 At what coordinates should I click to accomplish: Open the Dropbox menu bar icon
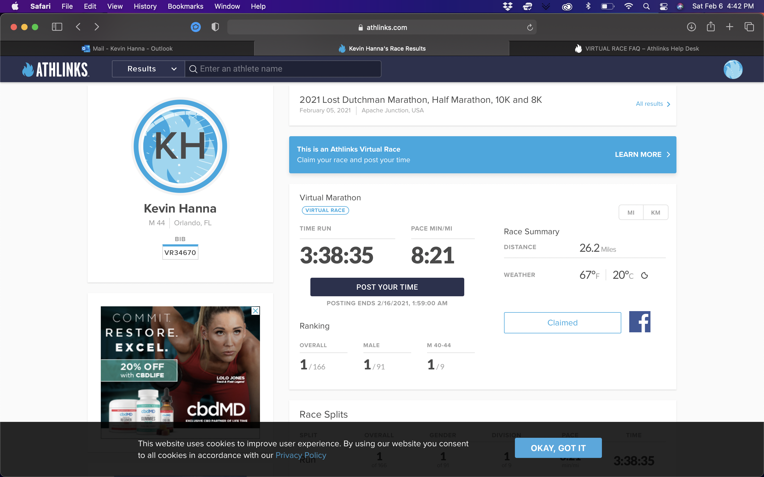(508, 6)
